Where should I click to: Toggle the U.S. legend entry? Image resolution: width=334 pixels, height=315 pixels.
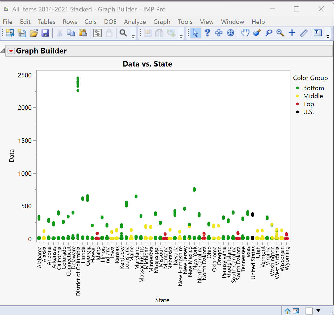(308, 112)
